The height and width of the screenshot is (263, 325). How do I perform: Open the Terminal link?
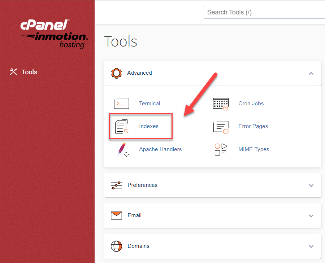[x=149, y=103]
